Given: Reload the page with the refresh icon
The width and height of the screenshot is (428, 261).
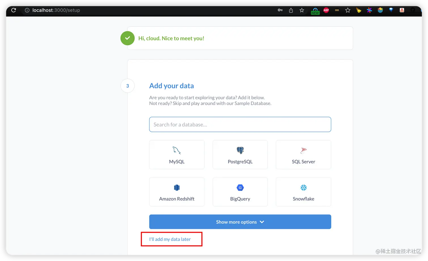Looking at the screenshot, I should point(13,10).
